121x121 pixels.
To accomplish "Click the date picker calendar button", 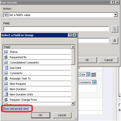I will pos(93,74).
